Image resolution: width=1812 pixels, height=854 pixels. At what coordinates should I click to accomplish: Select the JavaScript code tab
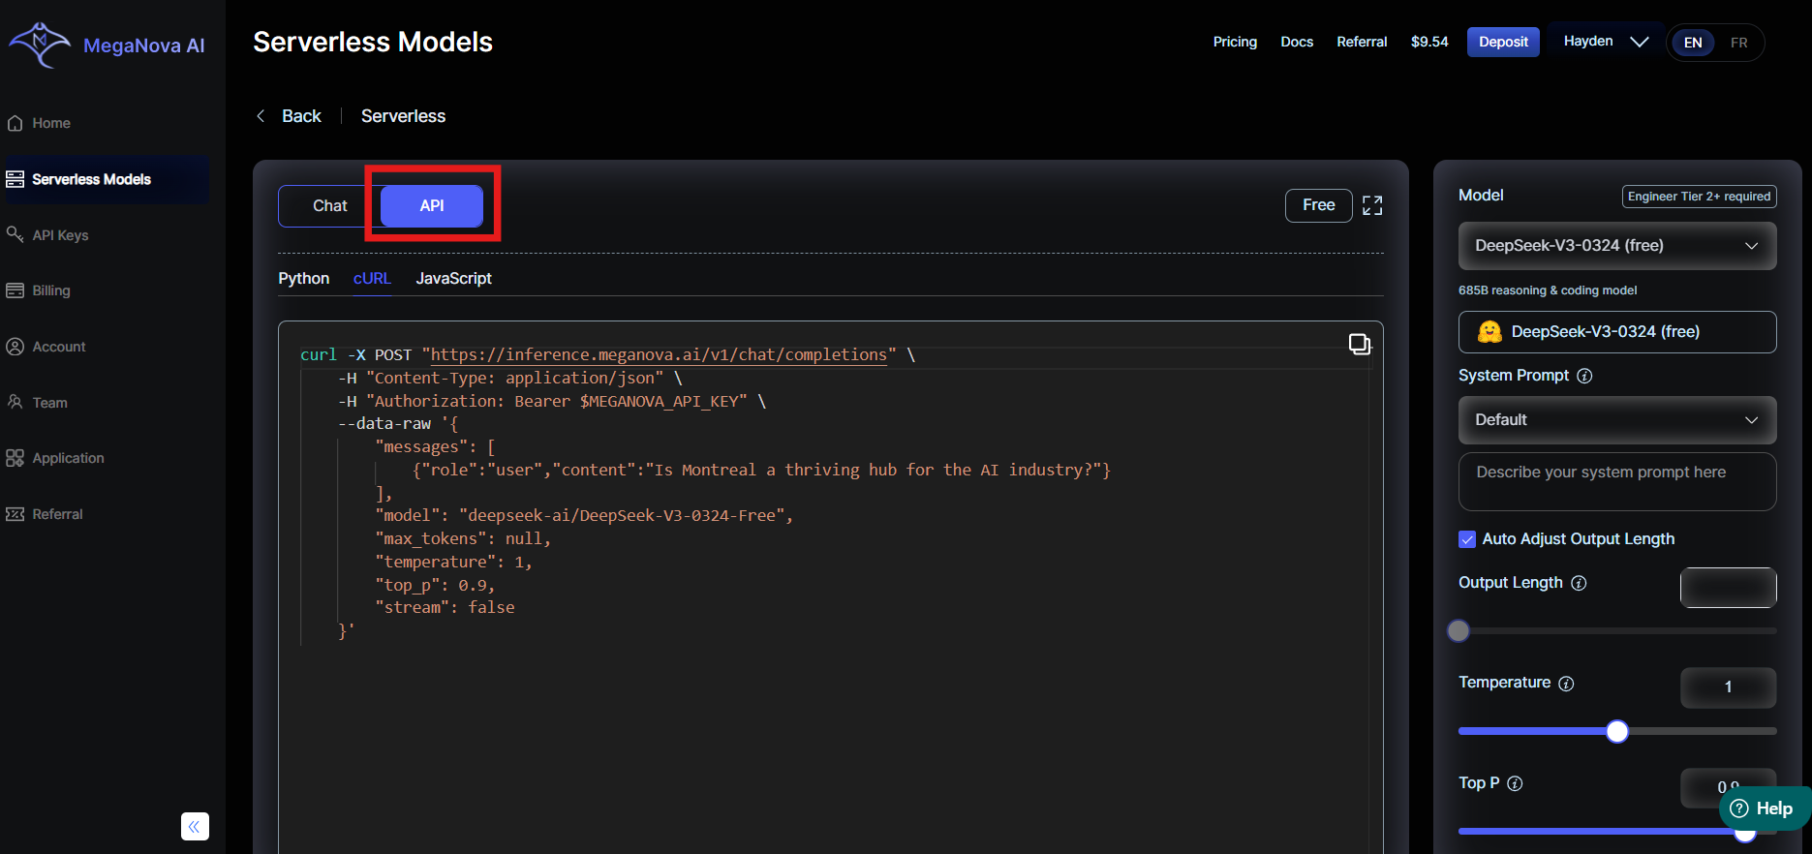(x=453, y=279)
